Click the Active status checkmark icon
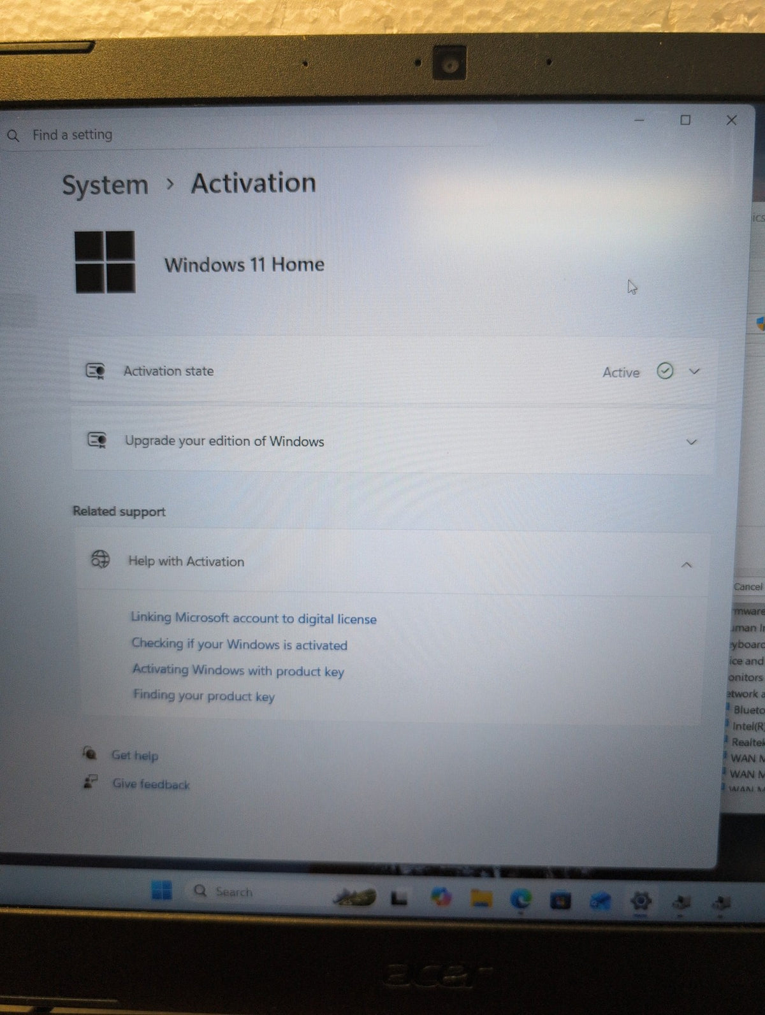Screen dimensions: 765x1015 point(665,371)
